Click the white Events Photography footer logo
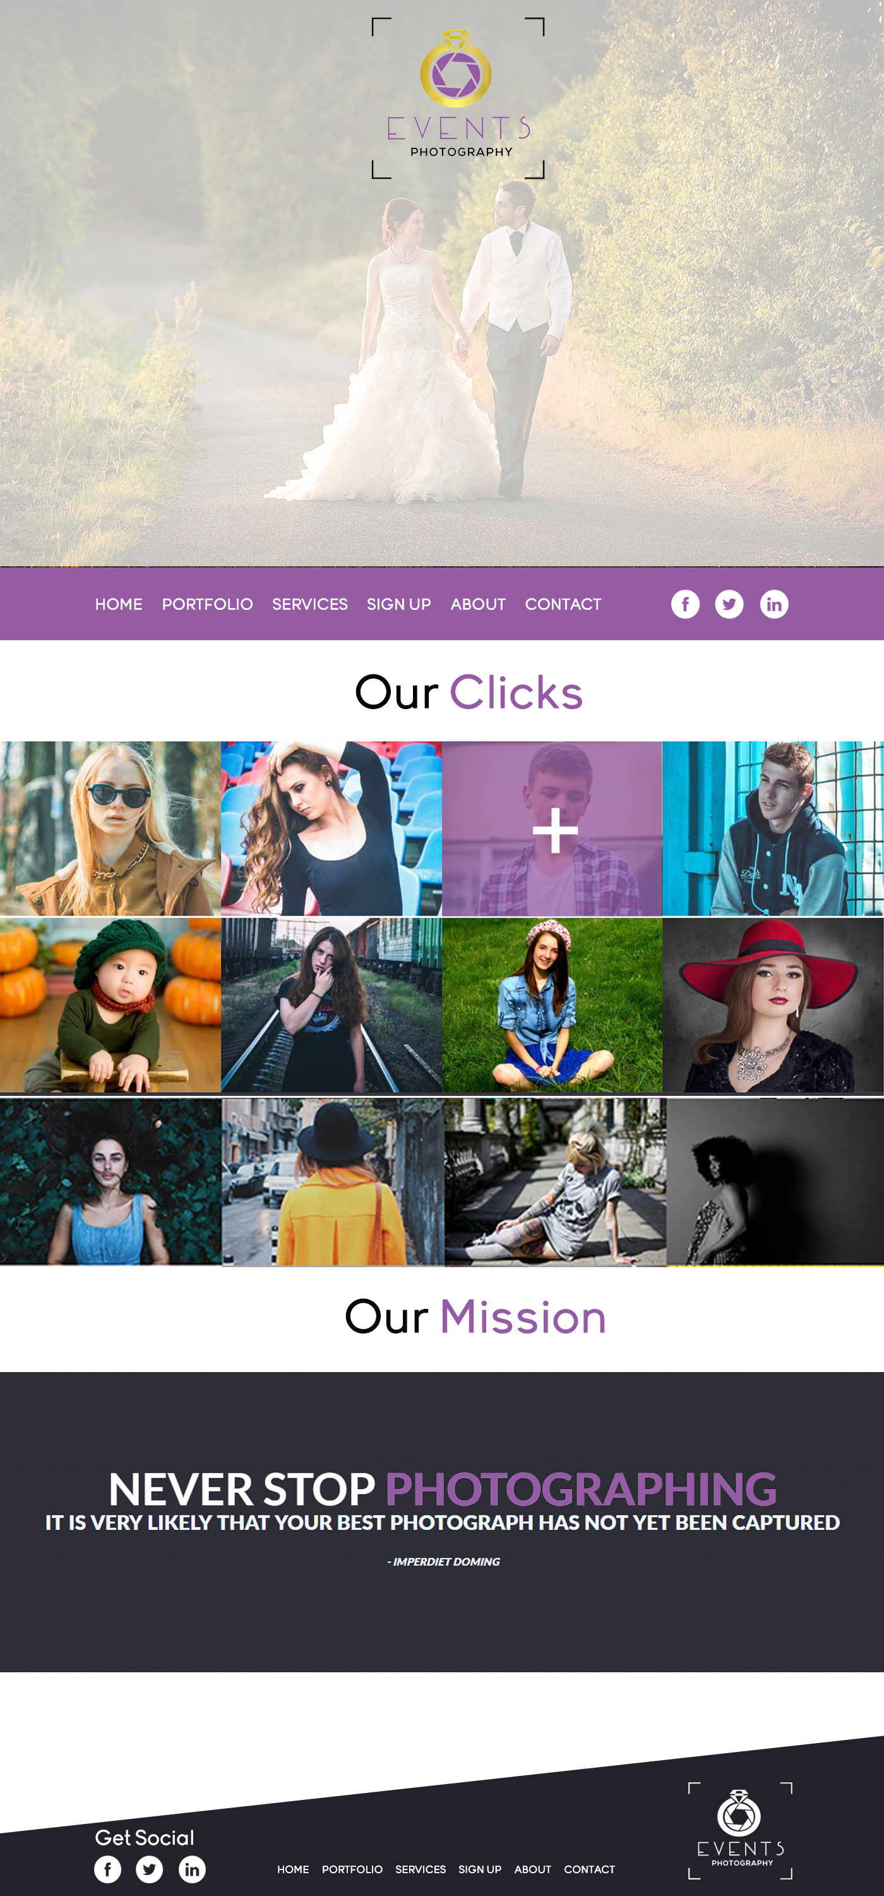Screen dimensions: 884x1896 coord(740,1830)
